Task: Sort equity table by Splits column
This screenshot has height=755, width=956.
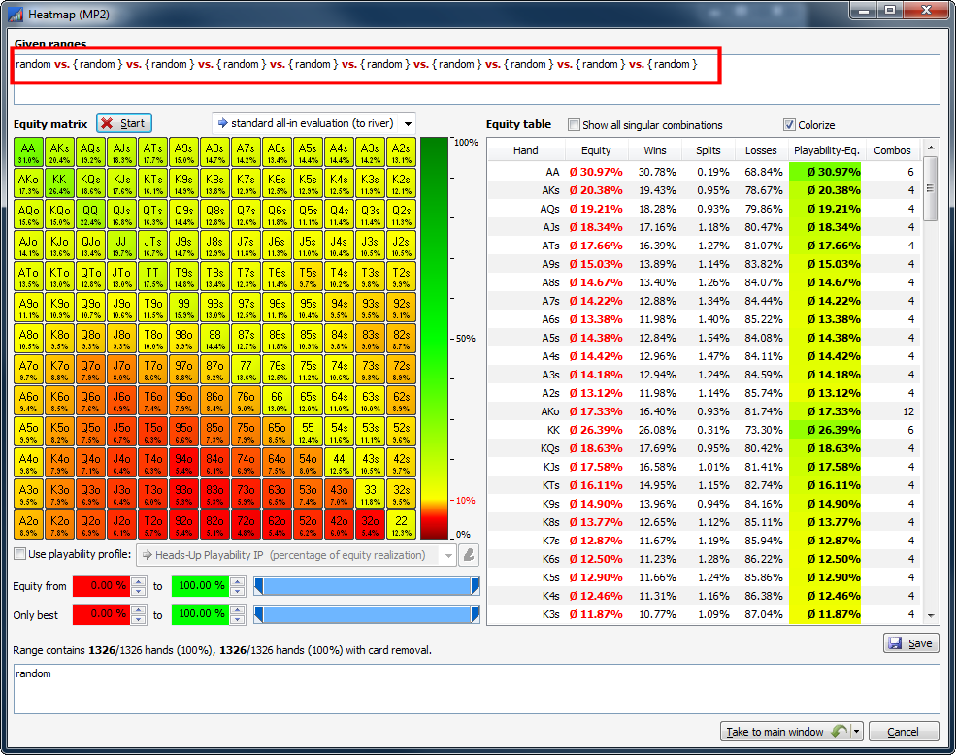Action: [708, 150]
